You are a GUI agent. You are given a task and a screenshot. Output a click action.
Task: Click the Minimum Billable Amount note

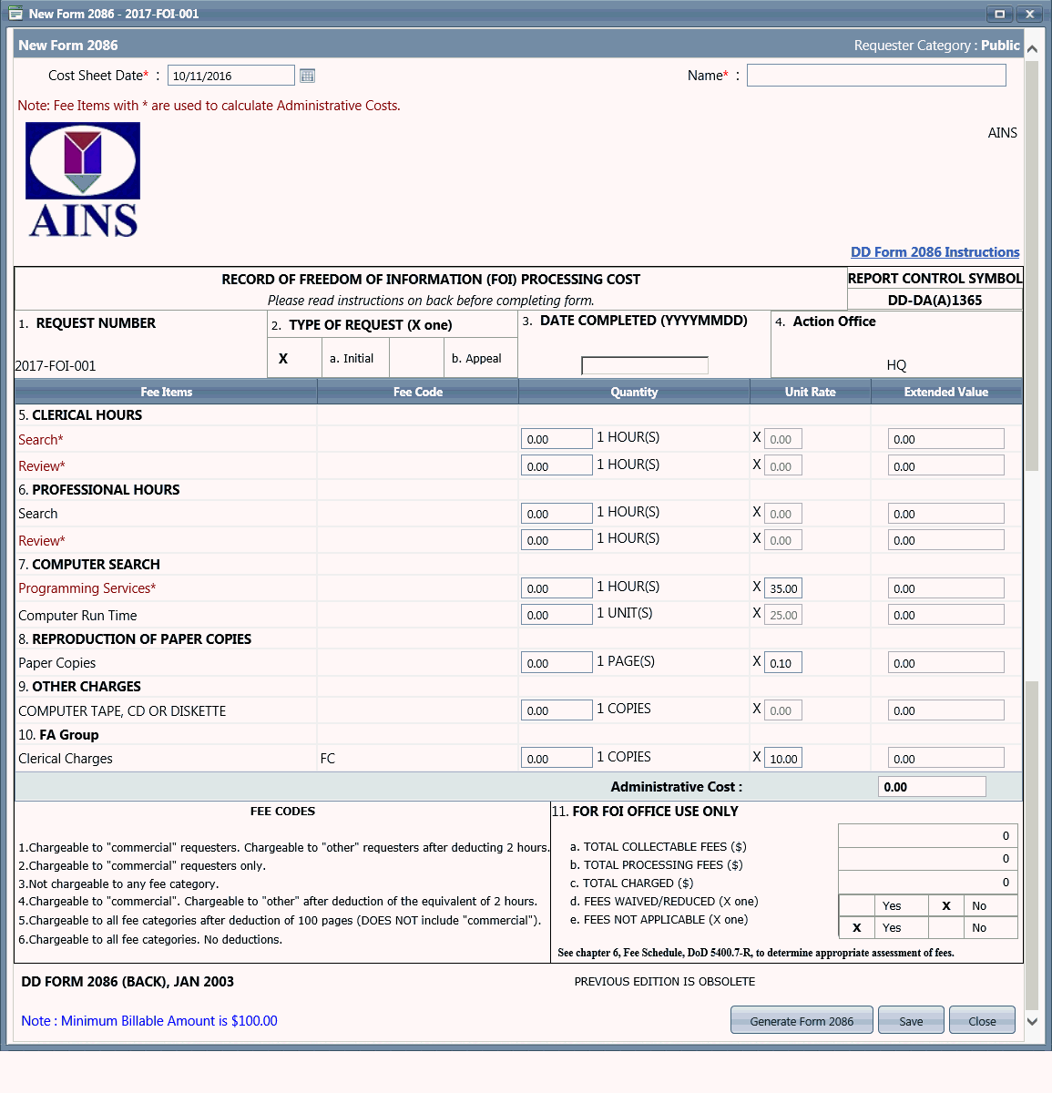(x=149, y=1021)
